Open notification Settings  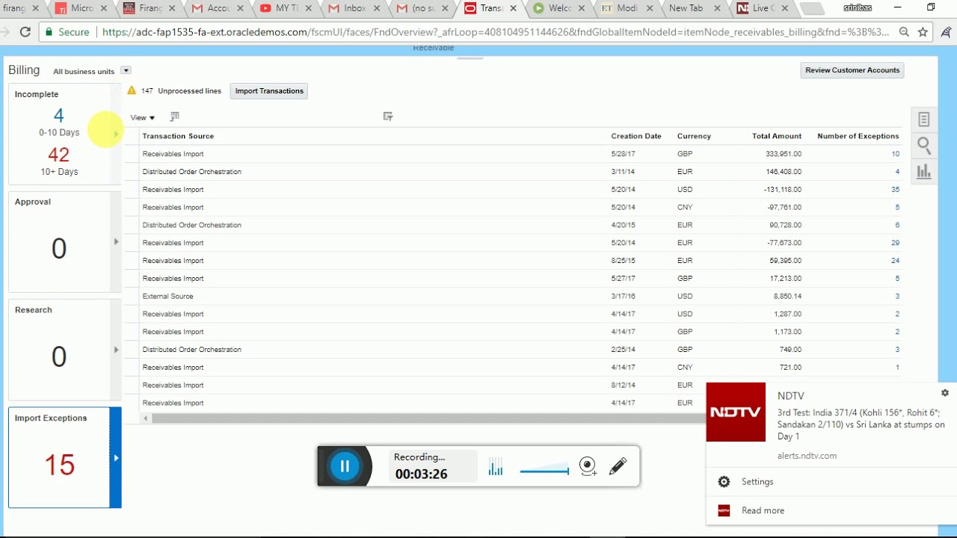click(x=757, y=482)
